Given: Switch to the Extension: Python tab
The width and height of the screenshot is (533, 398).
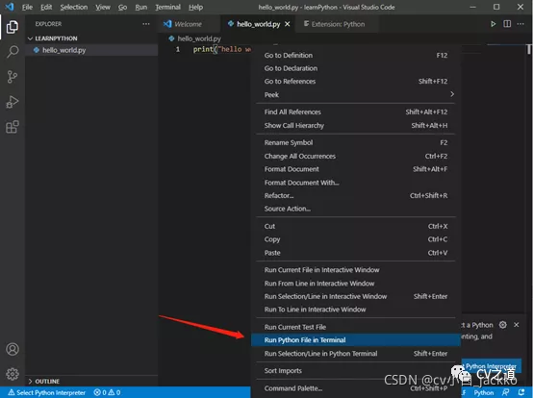Looking at the screenshot, I should tap(338, 24).
